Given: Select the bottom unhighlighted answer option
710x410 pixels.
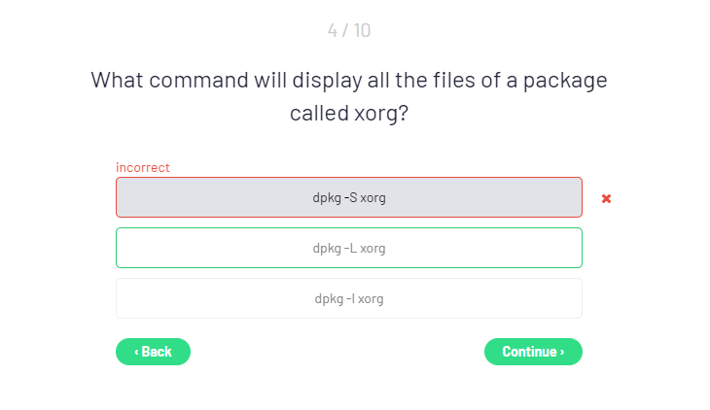Looking at the screenshot, I should point(348,298).
